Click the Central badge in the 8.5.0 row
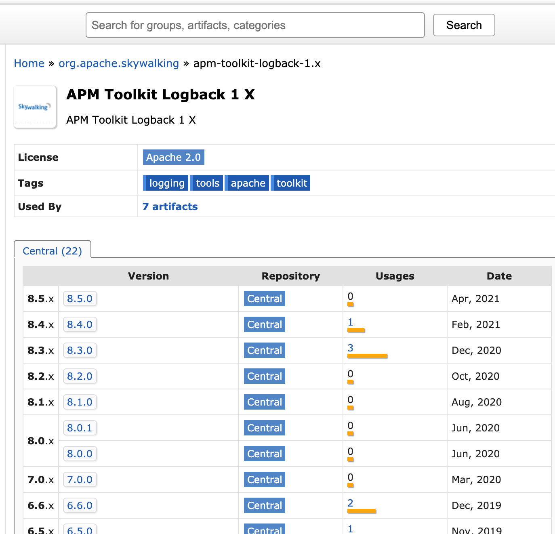The width and height of the screenshot is (555, 534). point(265,299)
